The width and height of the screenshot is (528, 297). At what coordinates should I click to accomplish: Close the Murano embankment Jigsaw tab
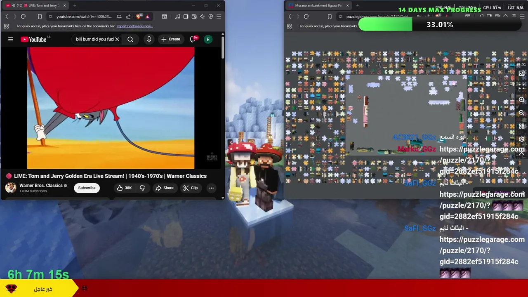[347, 5]
